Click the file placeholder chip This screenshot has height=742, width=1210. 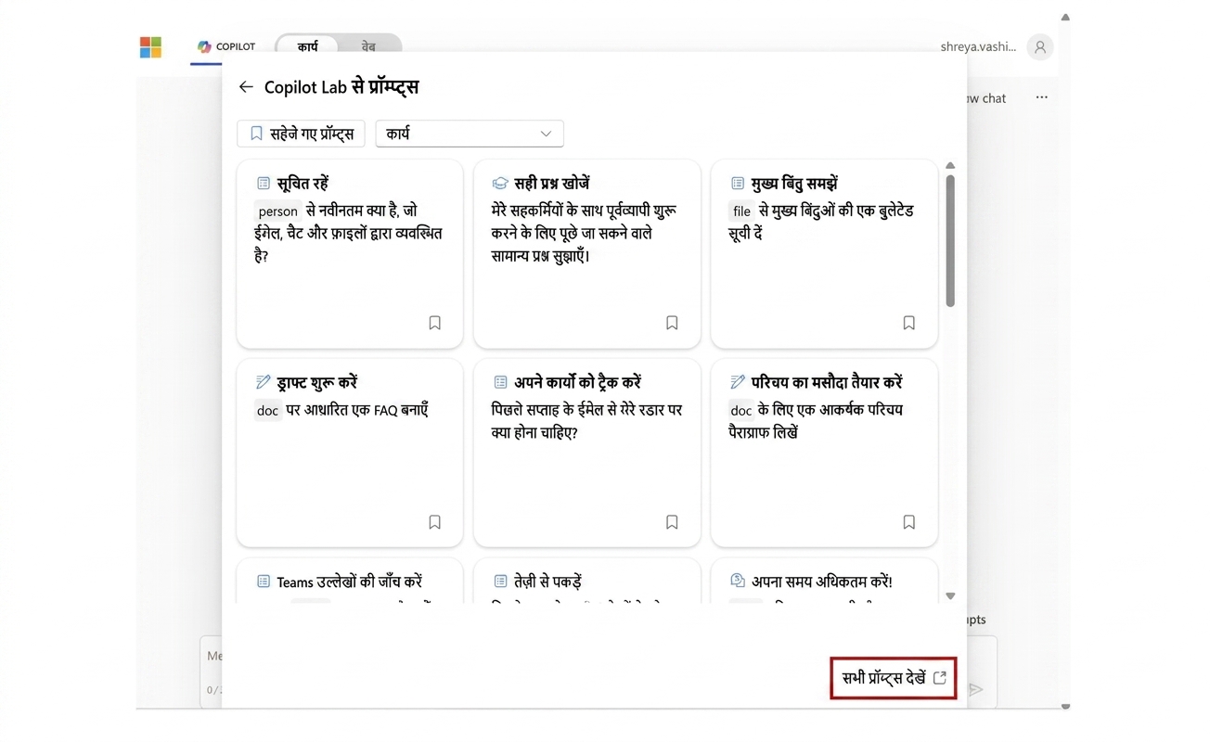[x=741, y=211]
